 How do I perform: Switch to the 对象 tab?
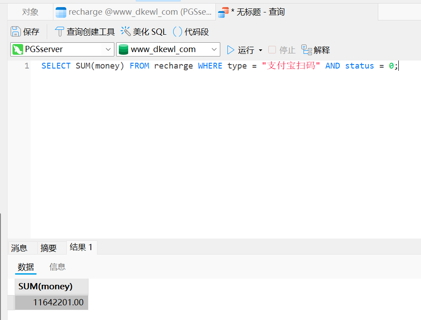[30, 12]
